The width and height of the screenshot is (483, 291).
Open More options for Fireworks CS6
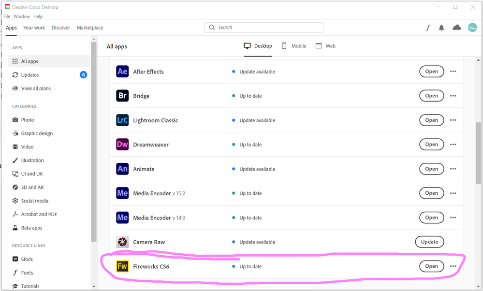coord(453,266)
